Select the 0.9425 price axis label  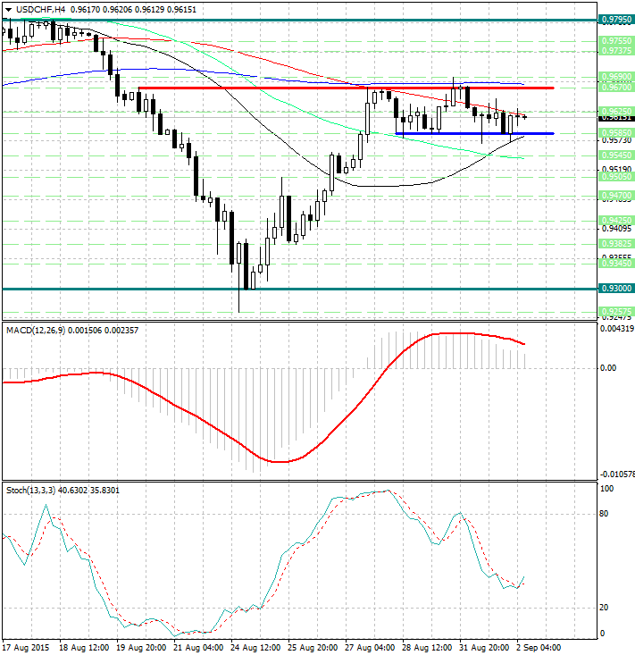616,219
